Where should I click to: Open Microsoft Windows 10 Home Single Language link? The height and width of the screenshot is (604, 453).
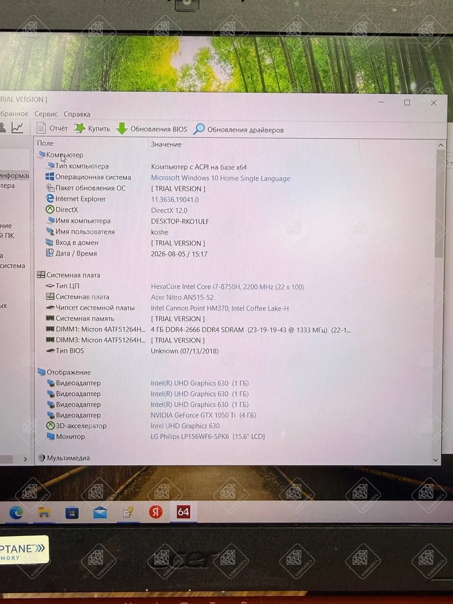click(x=220, y=178)
